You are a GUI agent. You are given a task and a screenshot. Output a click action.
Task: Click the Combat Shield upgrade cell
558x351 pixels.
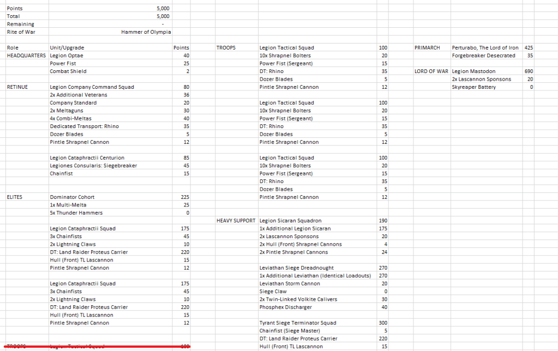68,71
